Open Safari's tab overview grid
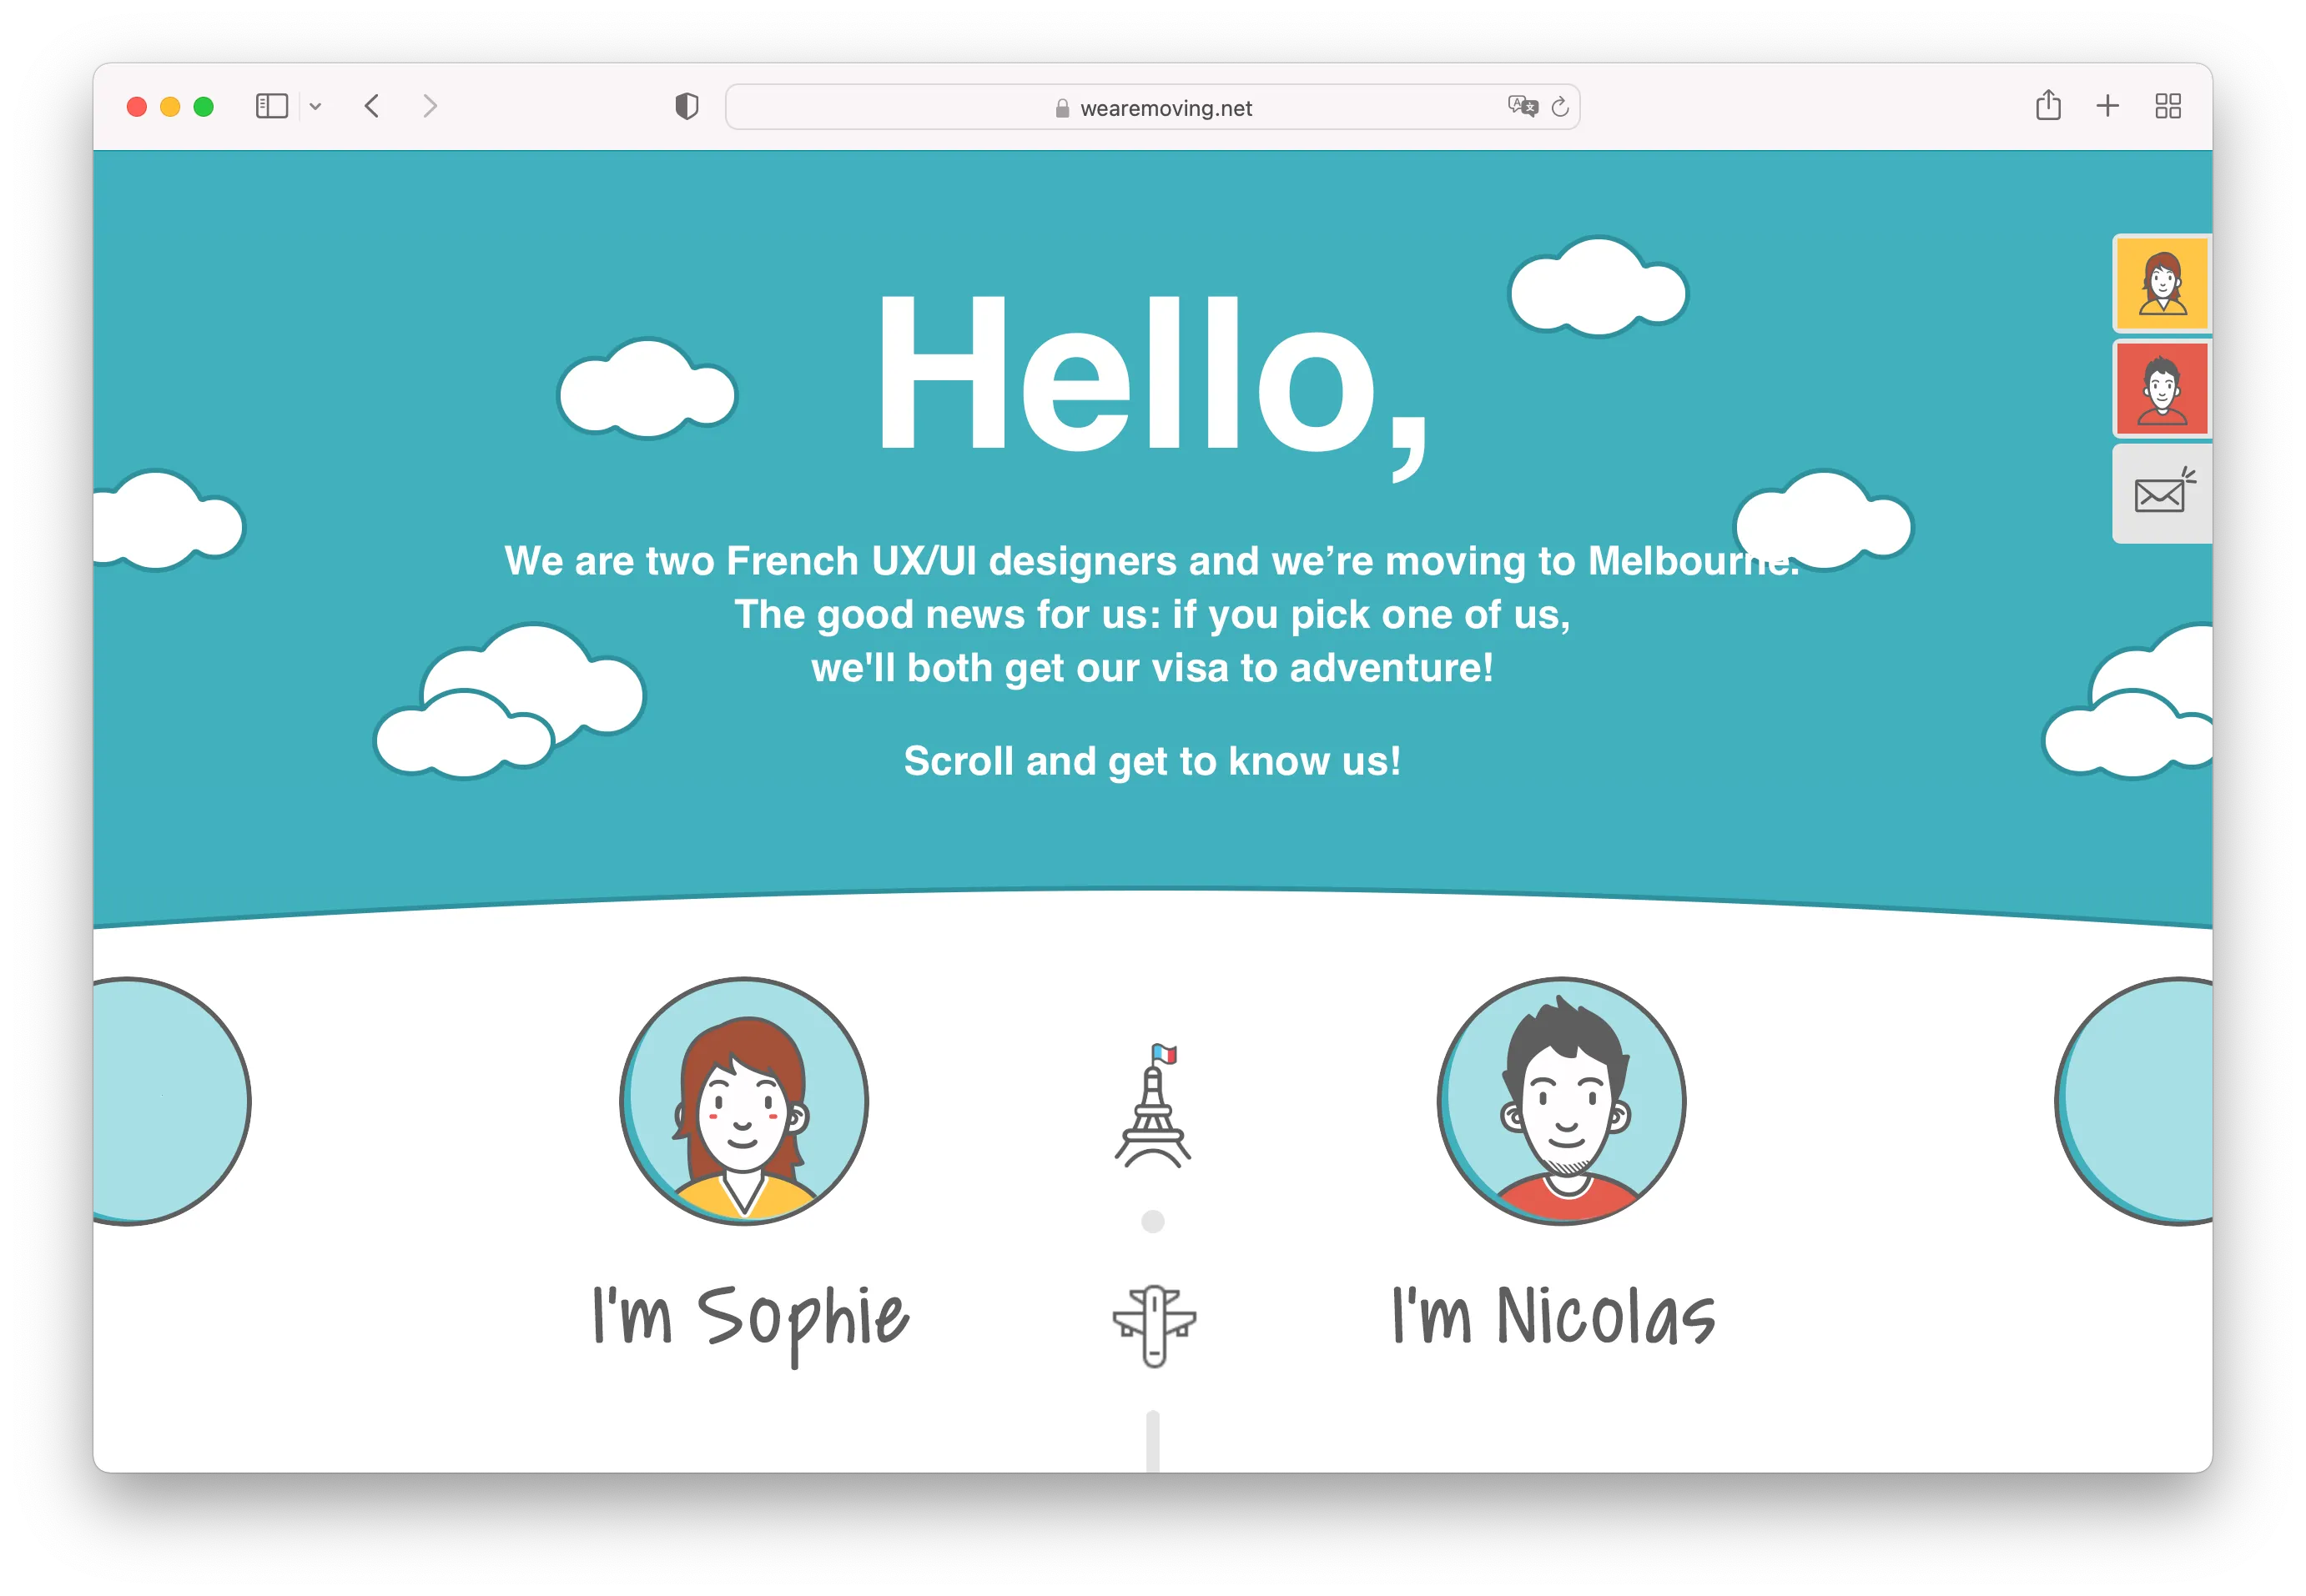Screen dimensions: 2306x1596 coord(2168,106)
